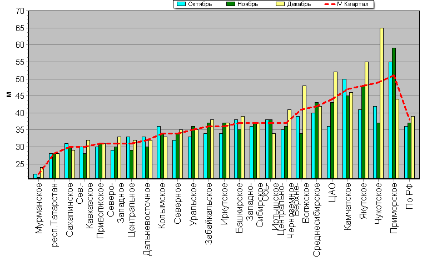Select the cyan October bar for Сахалинское
The image size is (432, 266).
[66, 161]
